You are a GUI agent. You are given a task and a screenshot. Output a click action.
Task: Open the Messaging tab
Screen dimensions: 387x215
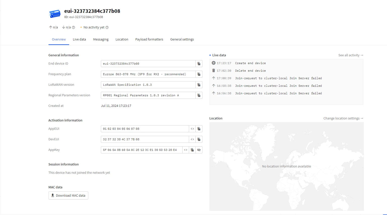[x=101, y=39]
